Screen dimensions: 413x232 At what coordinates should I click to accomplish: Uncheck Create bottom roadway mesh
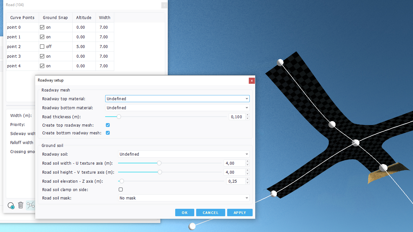pos(108,133)
